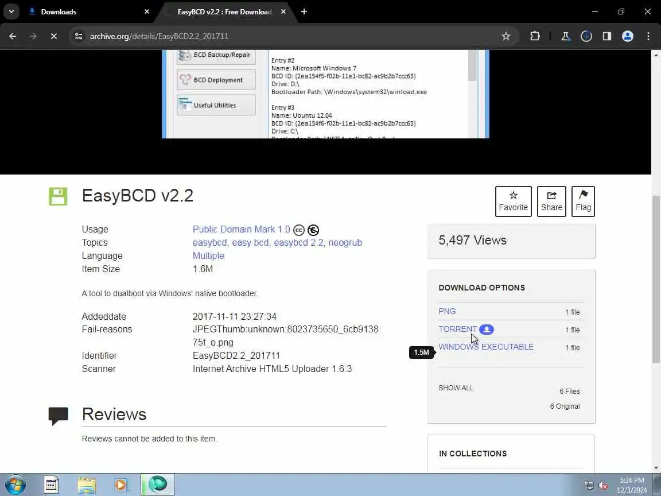
Task: Click the 6 Original files text
Action: (x=565, y=406)
